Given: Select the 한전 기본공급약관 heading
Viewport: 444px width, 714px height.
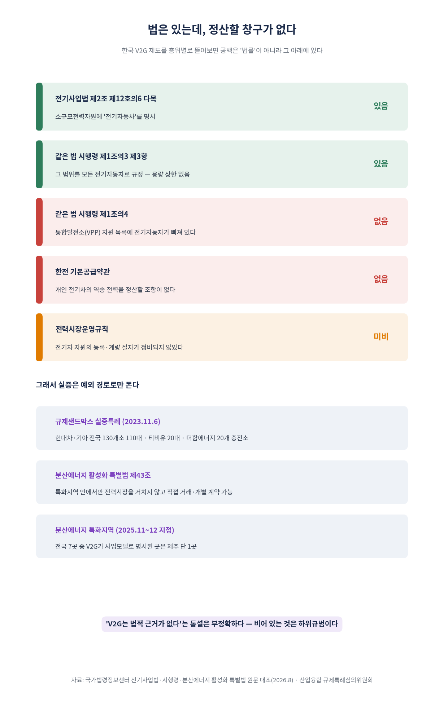Looking at the screenshot, I should point(82,272).
